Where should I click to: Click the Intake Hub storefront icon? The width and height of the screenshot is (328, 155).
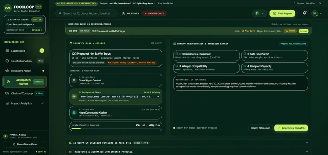tap(74, 113)
